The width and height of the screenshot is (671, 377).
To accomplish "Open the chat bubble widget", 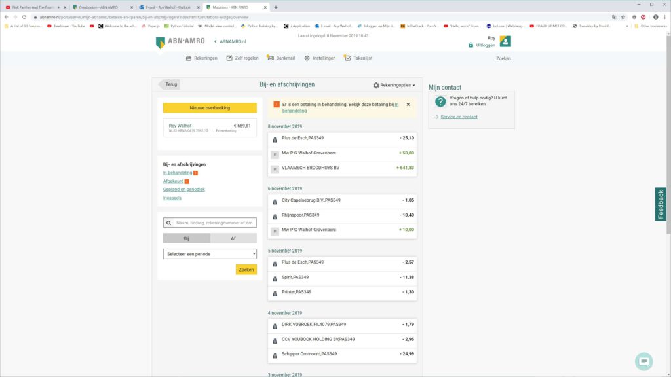I will [644, 361].
